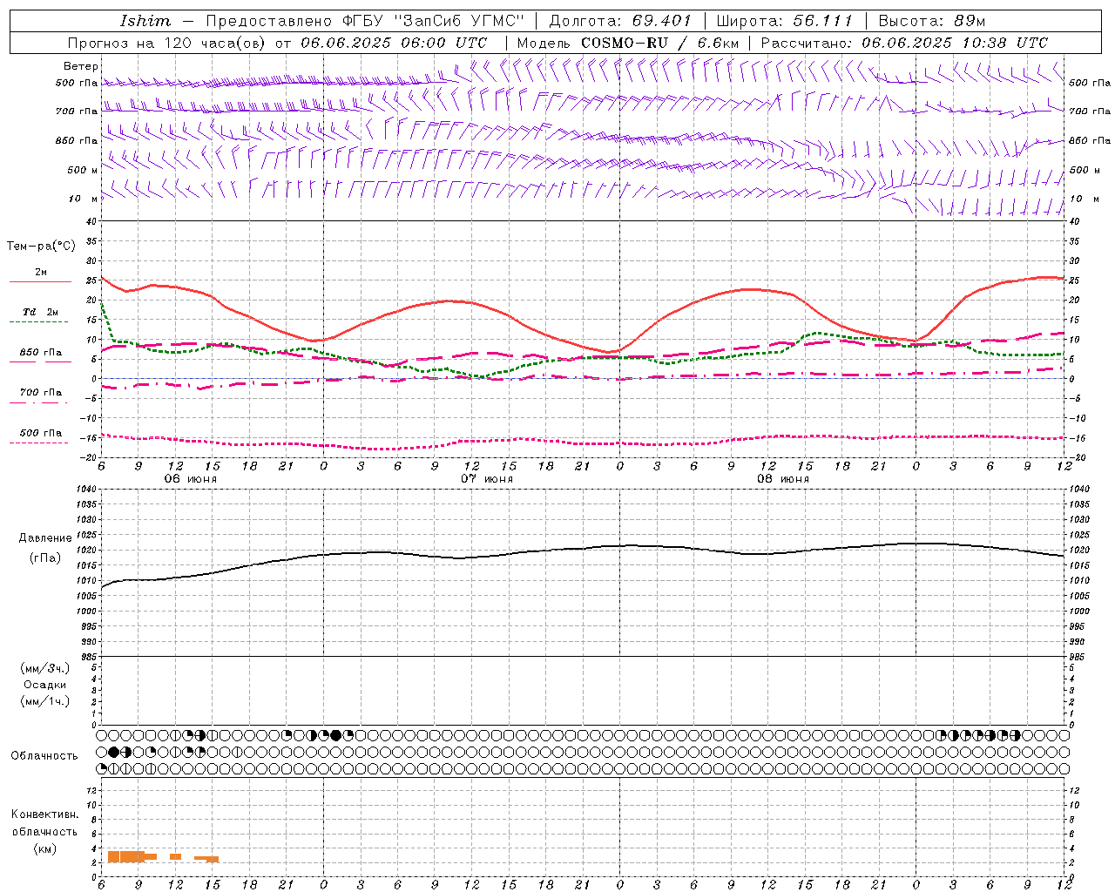1115x892 pixels.
Task: Click the "Широта: 56.111" header field
Action: coord(783,21)
